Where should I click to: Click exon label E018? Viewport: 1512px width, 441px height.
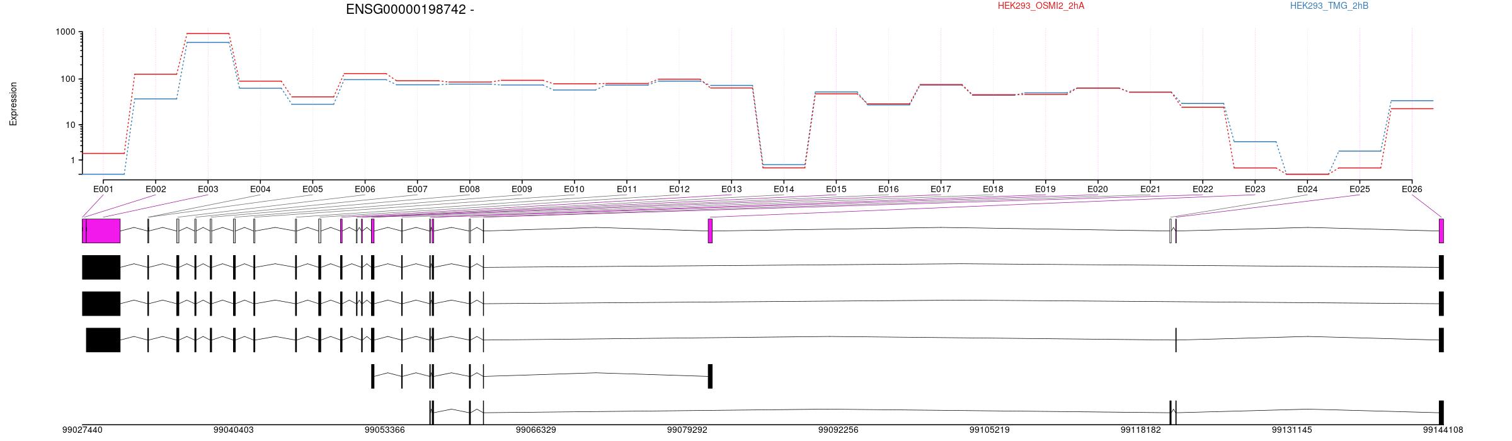[993, 189]
